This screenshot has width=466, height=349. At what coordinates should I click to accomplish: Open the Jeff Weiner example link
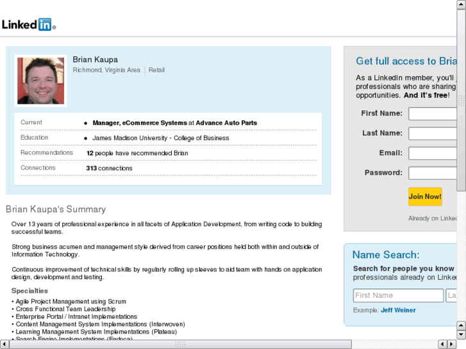pyautogui.click(x=398, y=310)
